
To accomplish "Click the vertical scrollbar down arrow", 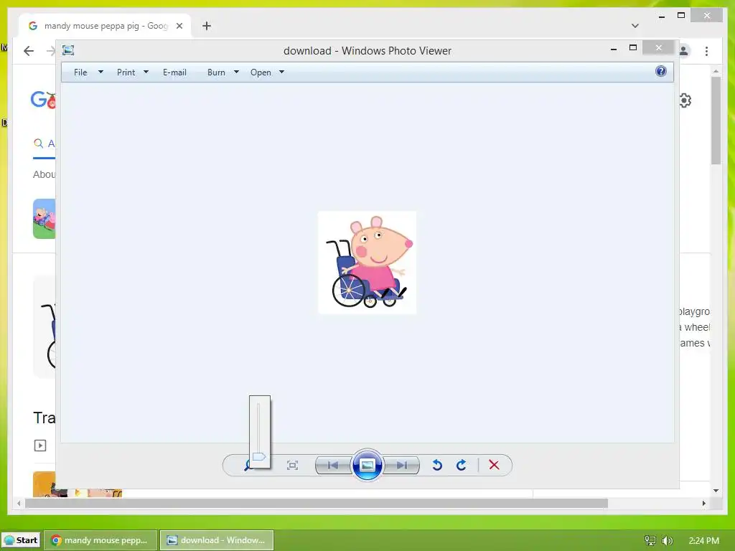I will pyautogui.click(x=716, y=491).
